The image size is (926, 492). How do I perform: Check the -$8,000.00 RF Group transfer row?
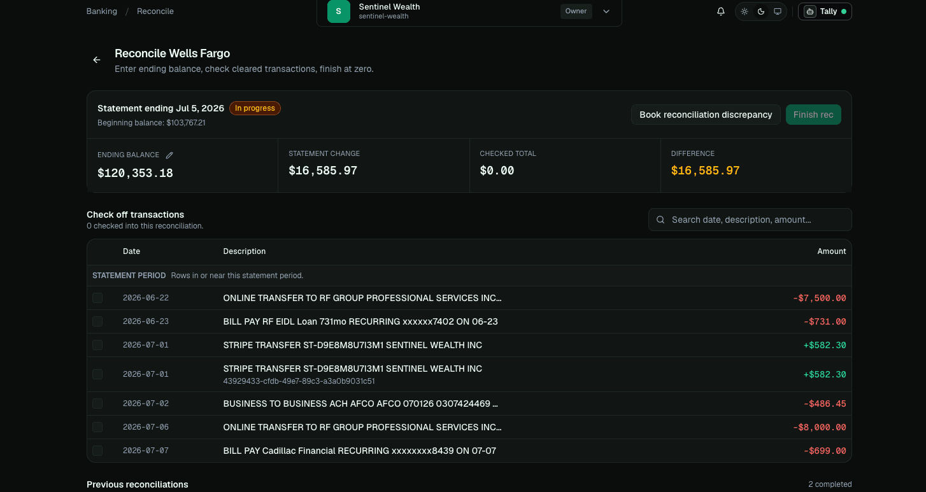[x=97, y=427]
